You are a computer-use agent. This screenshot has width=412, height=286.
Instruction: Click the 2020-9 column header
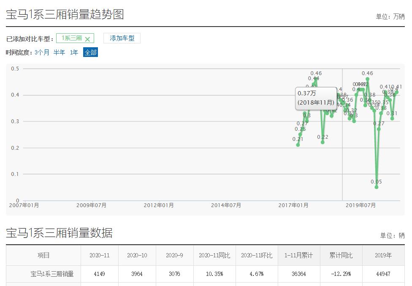coord(174,255)
